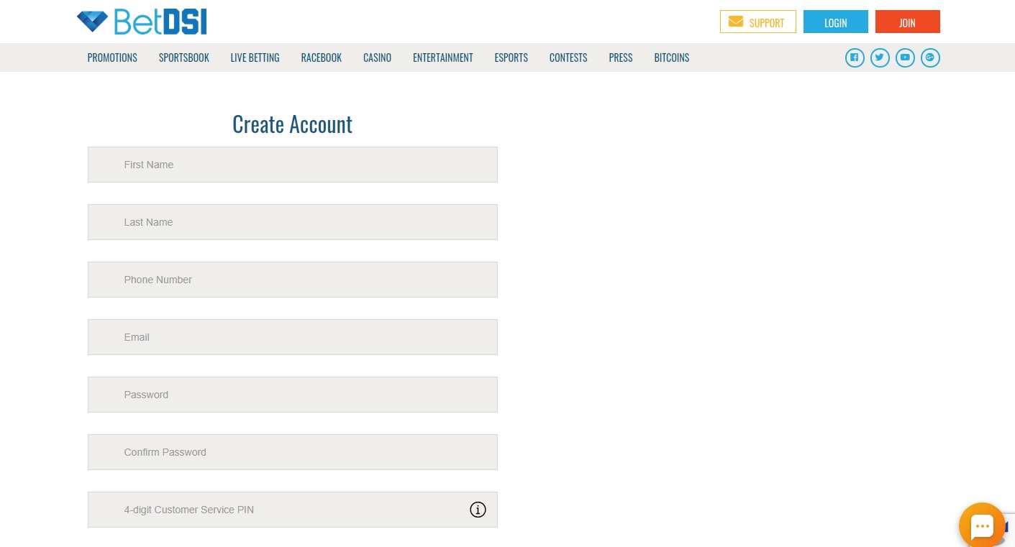Click into the Phone Number field
Viewport: 1015px width, 547px height.
click(x=293, y=280)
